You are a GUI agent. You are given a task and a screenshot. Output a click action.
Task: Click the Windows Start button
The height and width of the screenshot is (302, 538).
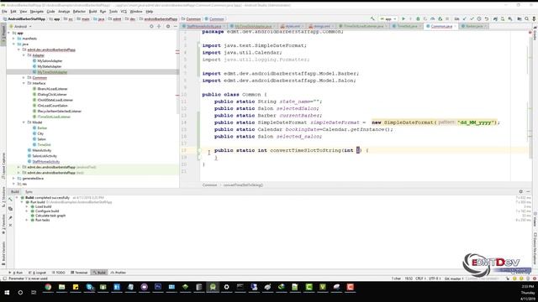point(7,293)
